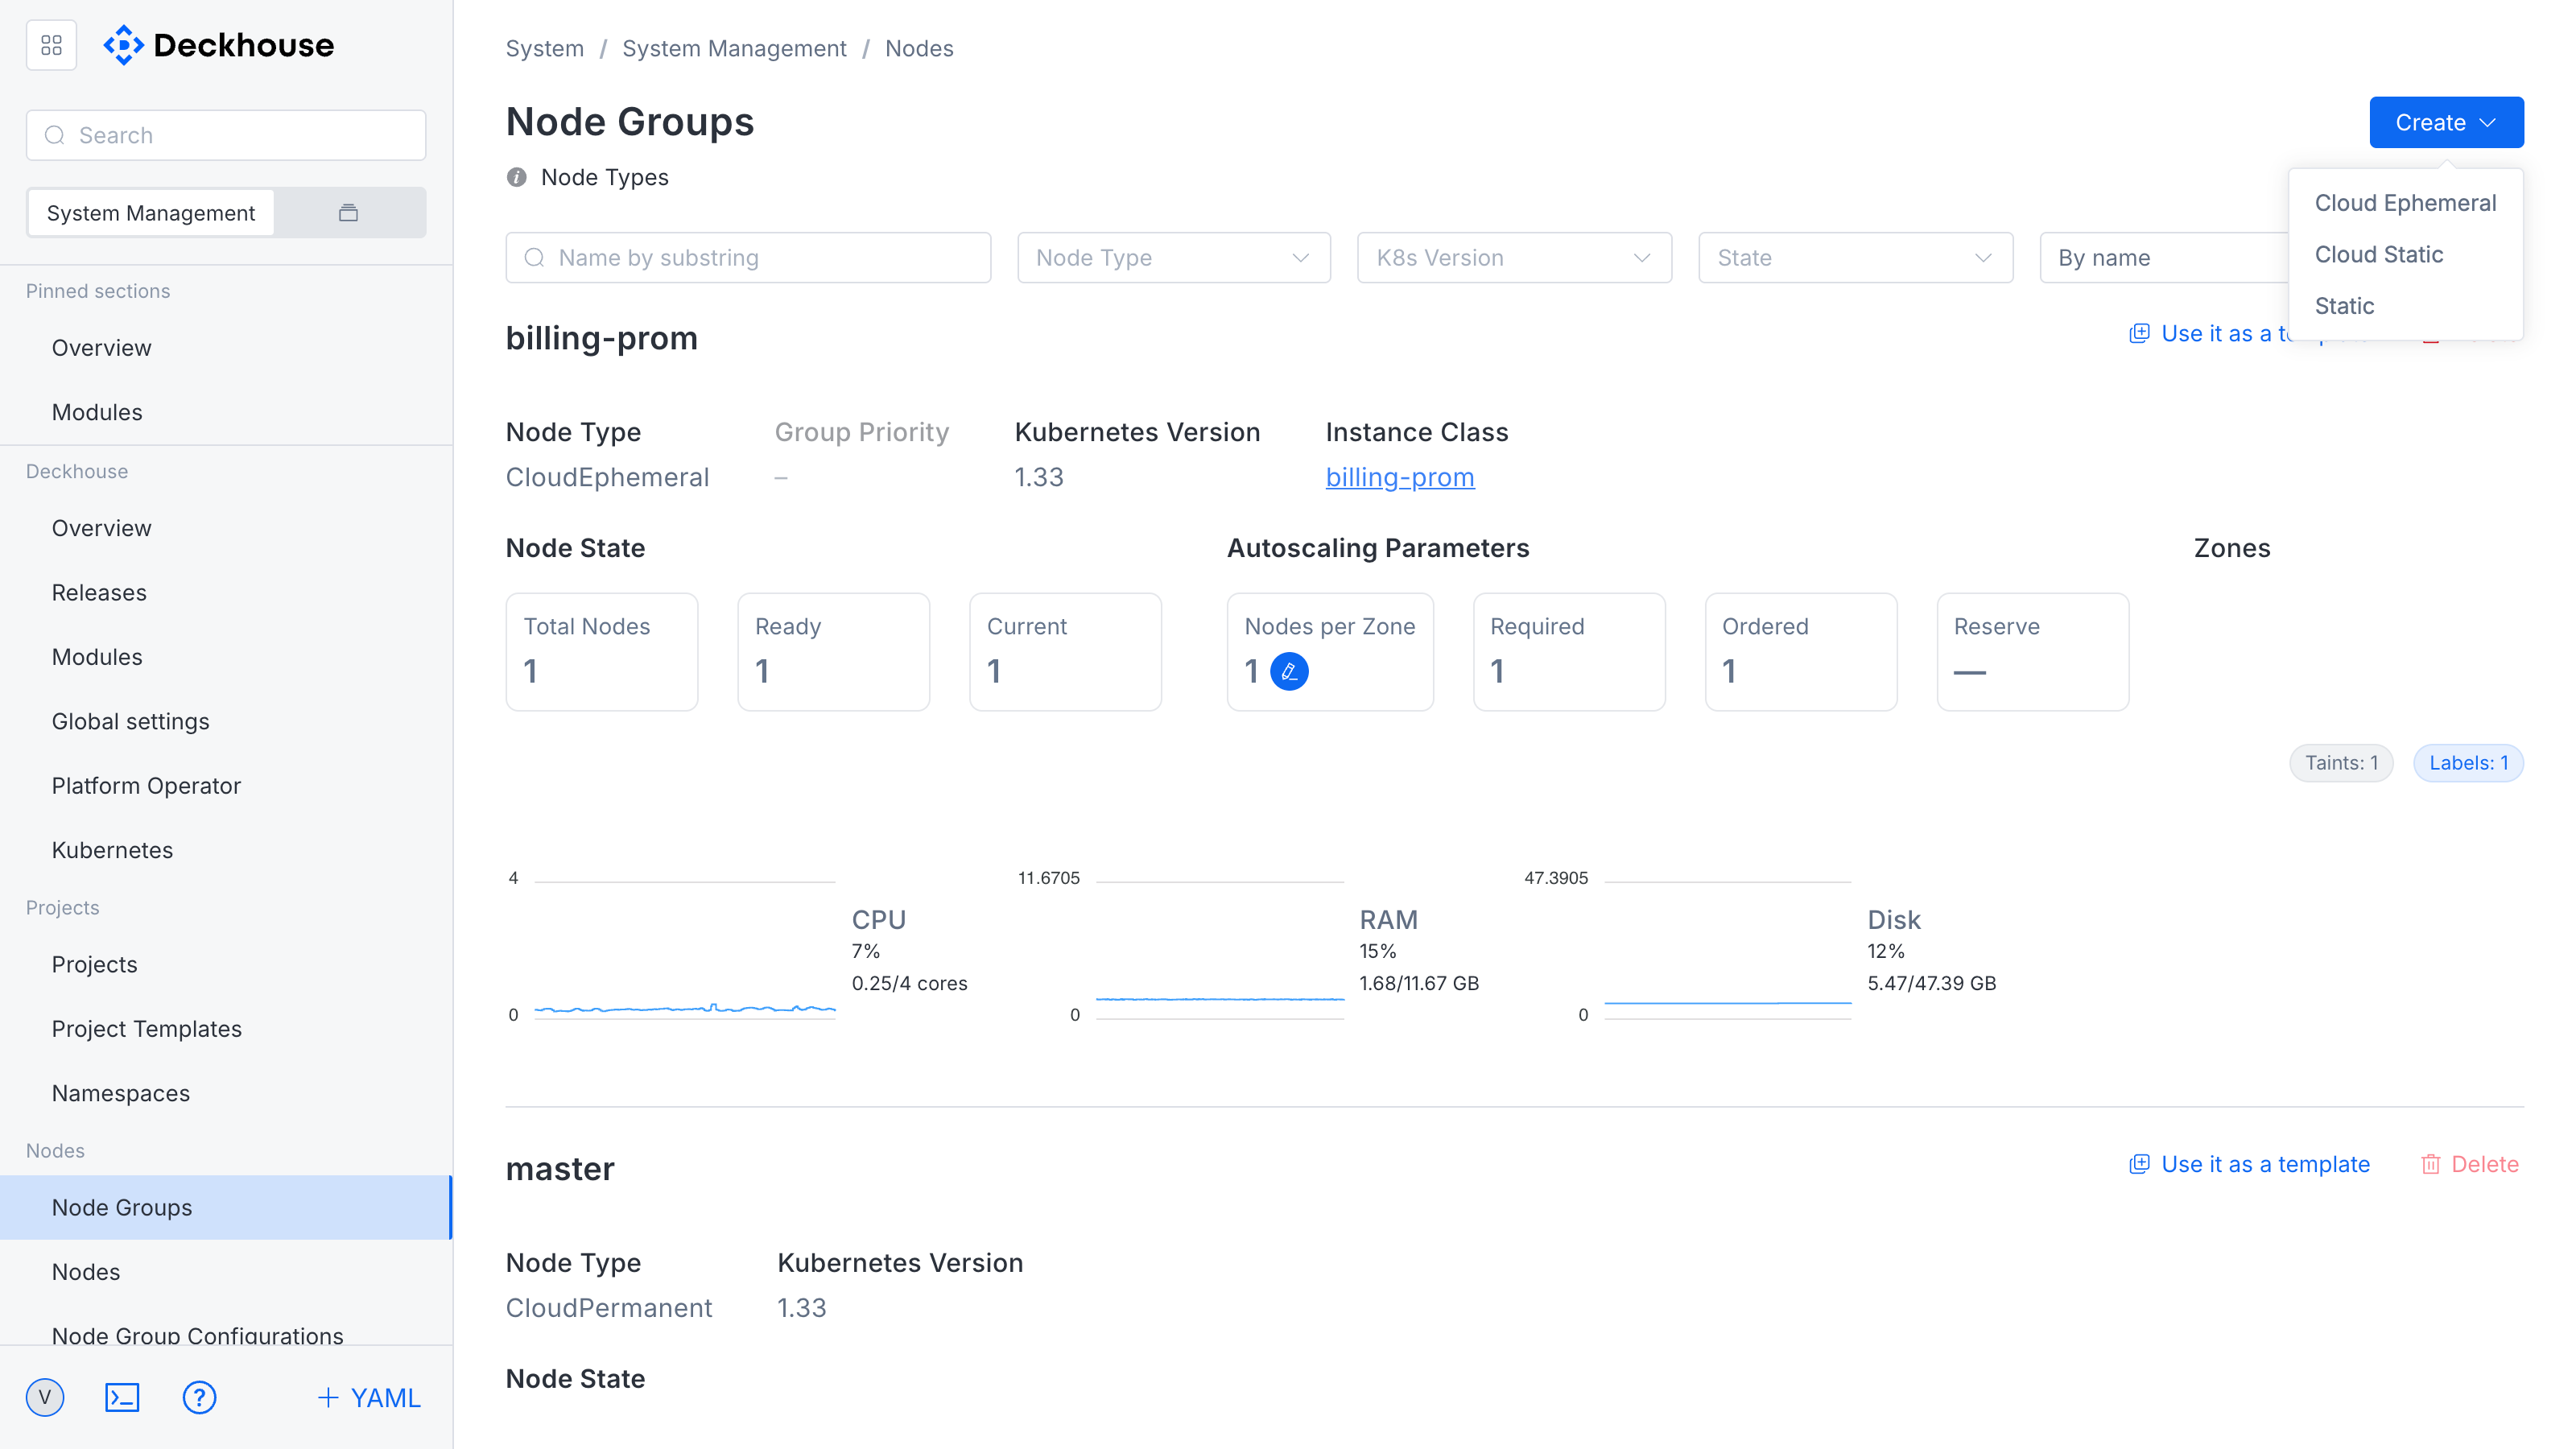Viewport: 2576px width, 1449px height.
Task: Click the CloudPermanent node type value
Action: point(609,1308)
